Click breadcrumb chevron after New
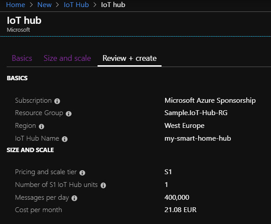Screen dimensions: 271x224 tap(57, 5)
